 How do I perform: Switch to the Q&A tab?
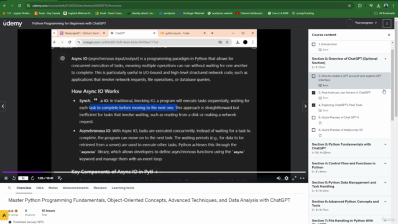tap(40, 188)
